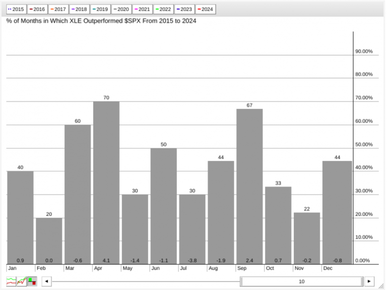This screenshot has height=290, width=387.
Task: Click the Aug month axis label
Action: tap(213, 268)
